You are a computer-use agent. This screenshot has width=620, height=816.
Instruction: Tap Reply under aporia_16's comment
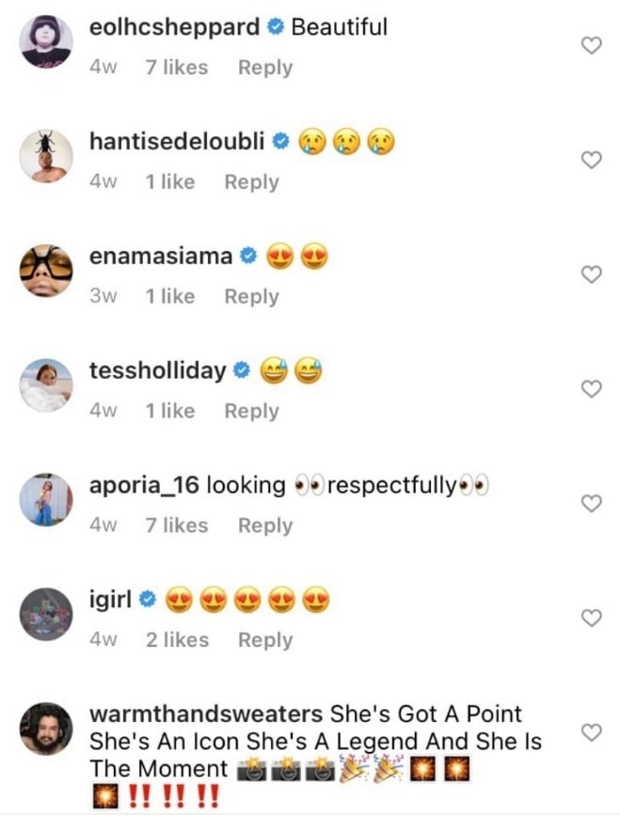coord(264,526)
